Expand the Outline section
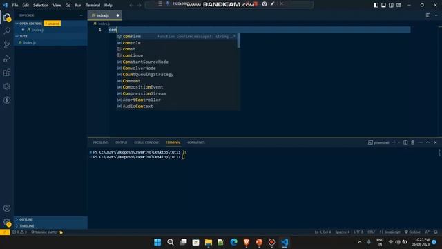Screen dimensions: 442x249 click(x=50, y=219)
